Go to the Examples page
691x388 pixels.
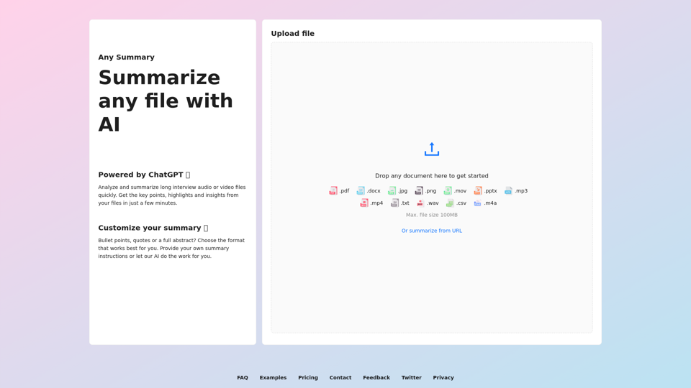[x=273, y=377]
